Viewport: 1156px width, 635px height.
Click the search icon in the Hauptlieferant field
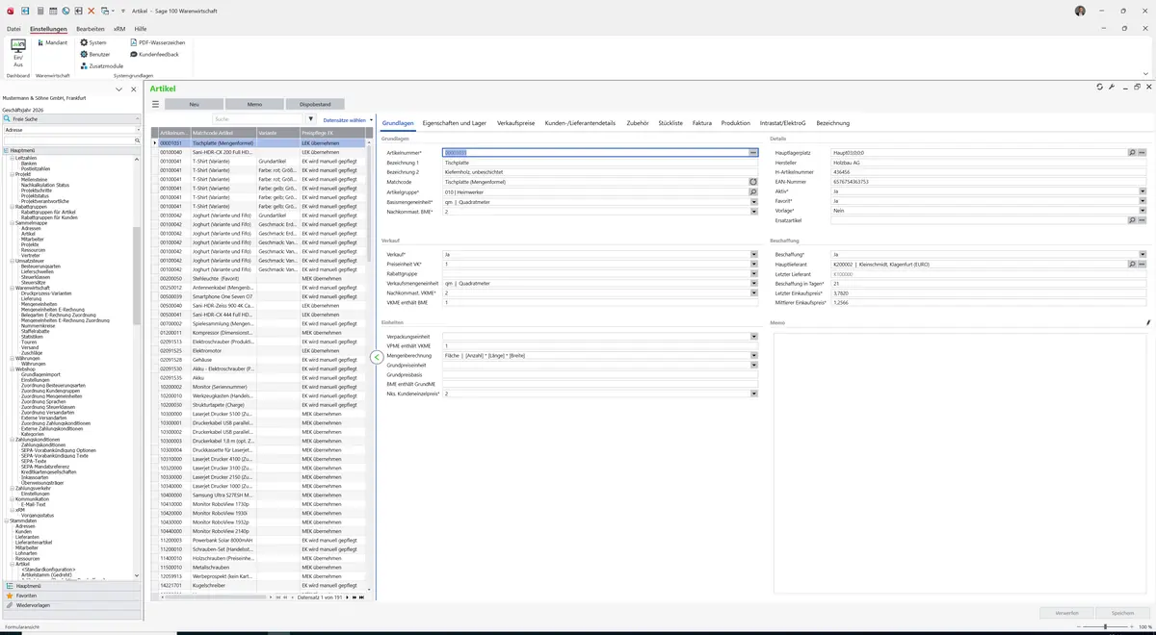(1132, 265)
